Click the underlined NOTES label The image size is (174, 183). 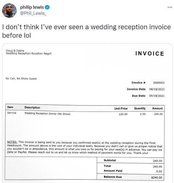[x=12, y=142]
